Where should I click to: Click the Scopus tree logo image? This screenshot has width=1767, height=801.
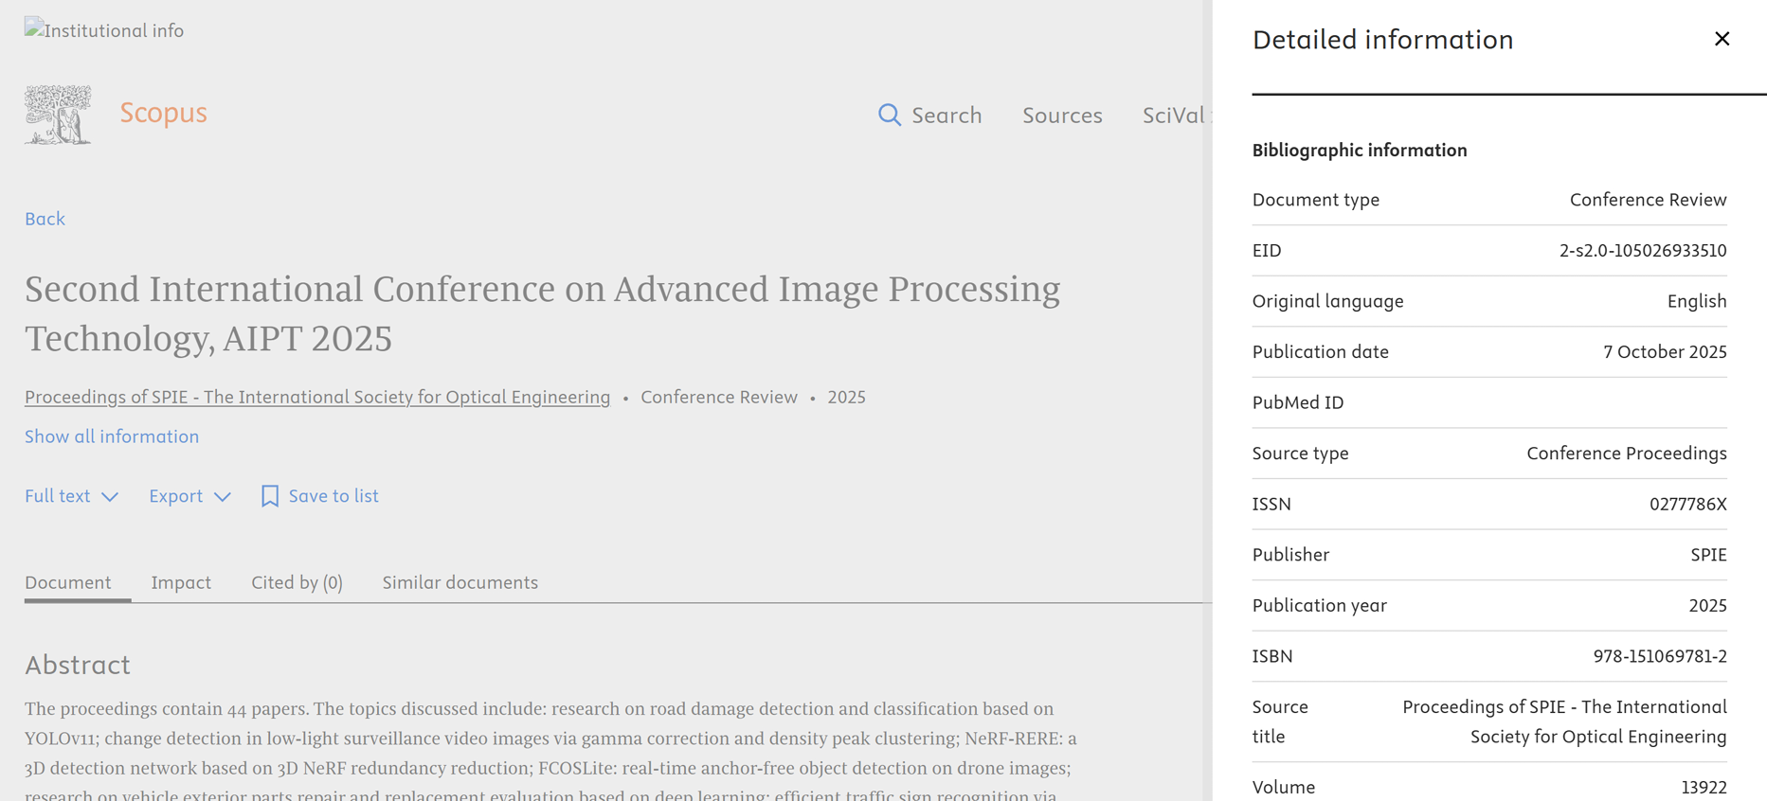[58, 115]
